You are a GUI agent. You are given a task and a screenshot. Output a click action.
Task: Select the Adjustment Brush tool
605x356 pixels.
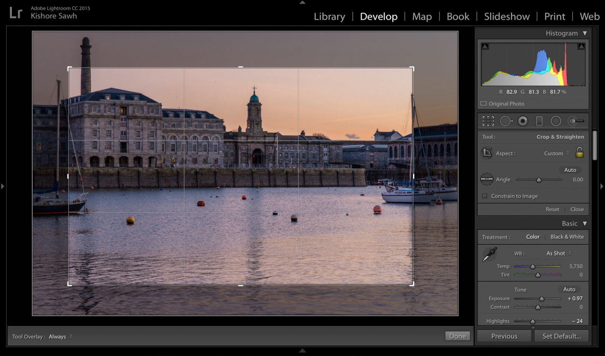[x=576, y=121]
